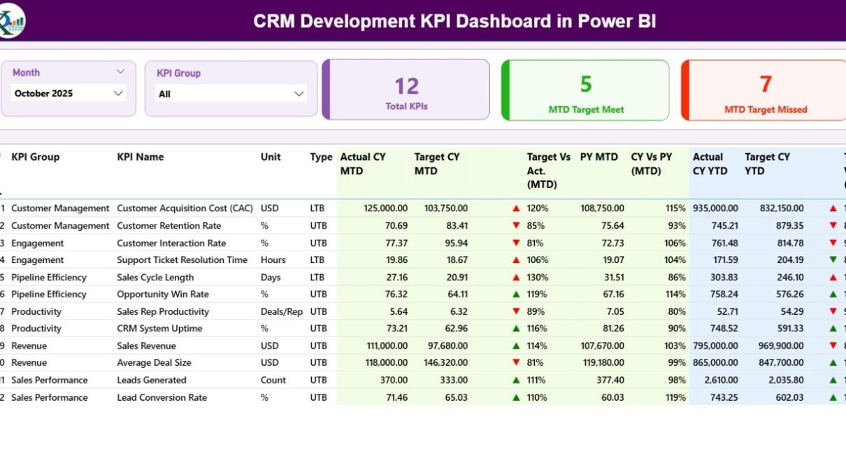Click the red down arrow for Average Deal Size MTD

pos(516,363)
